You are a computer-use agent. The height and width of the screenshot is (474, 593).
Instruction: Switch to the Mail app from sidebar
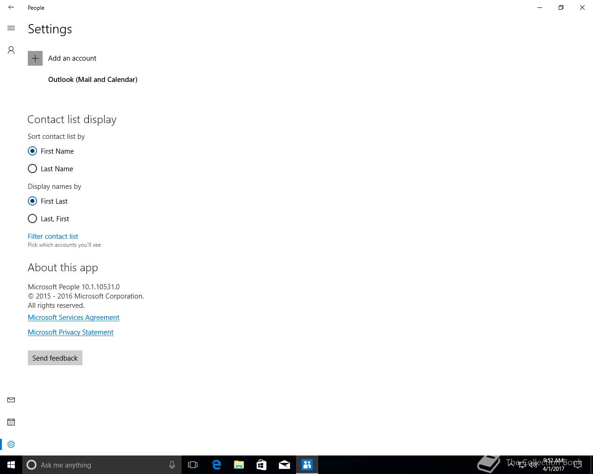pyautogui.click(x=11, y=400)
